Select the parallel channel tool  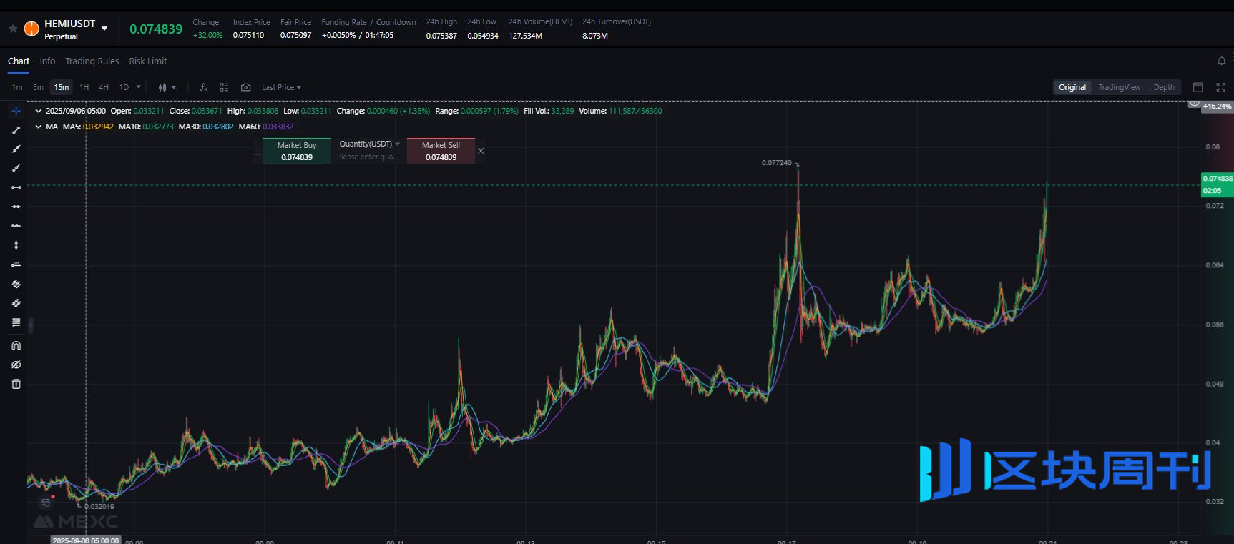point(16,284)
